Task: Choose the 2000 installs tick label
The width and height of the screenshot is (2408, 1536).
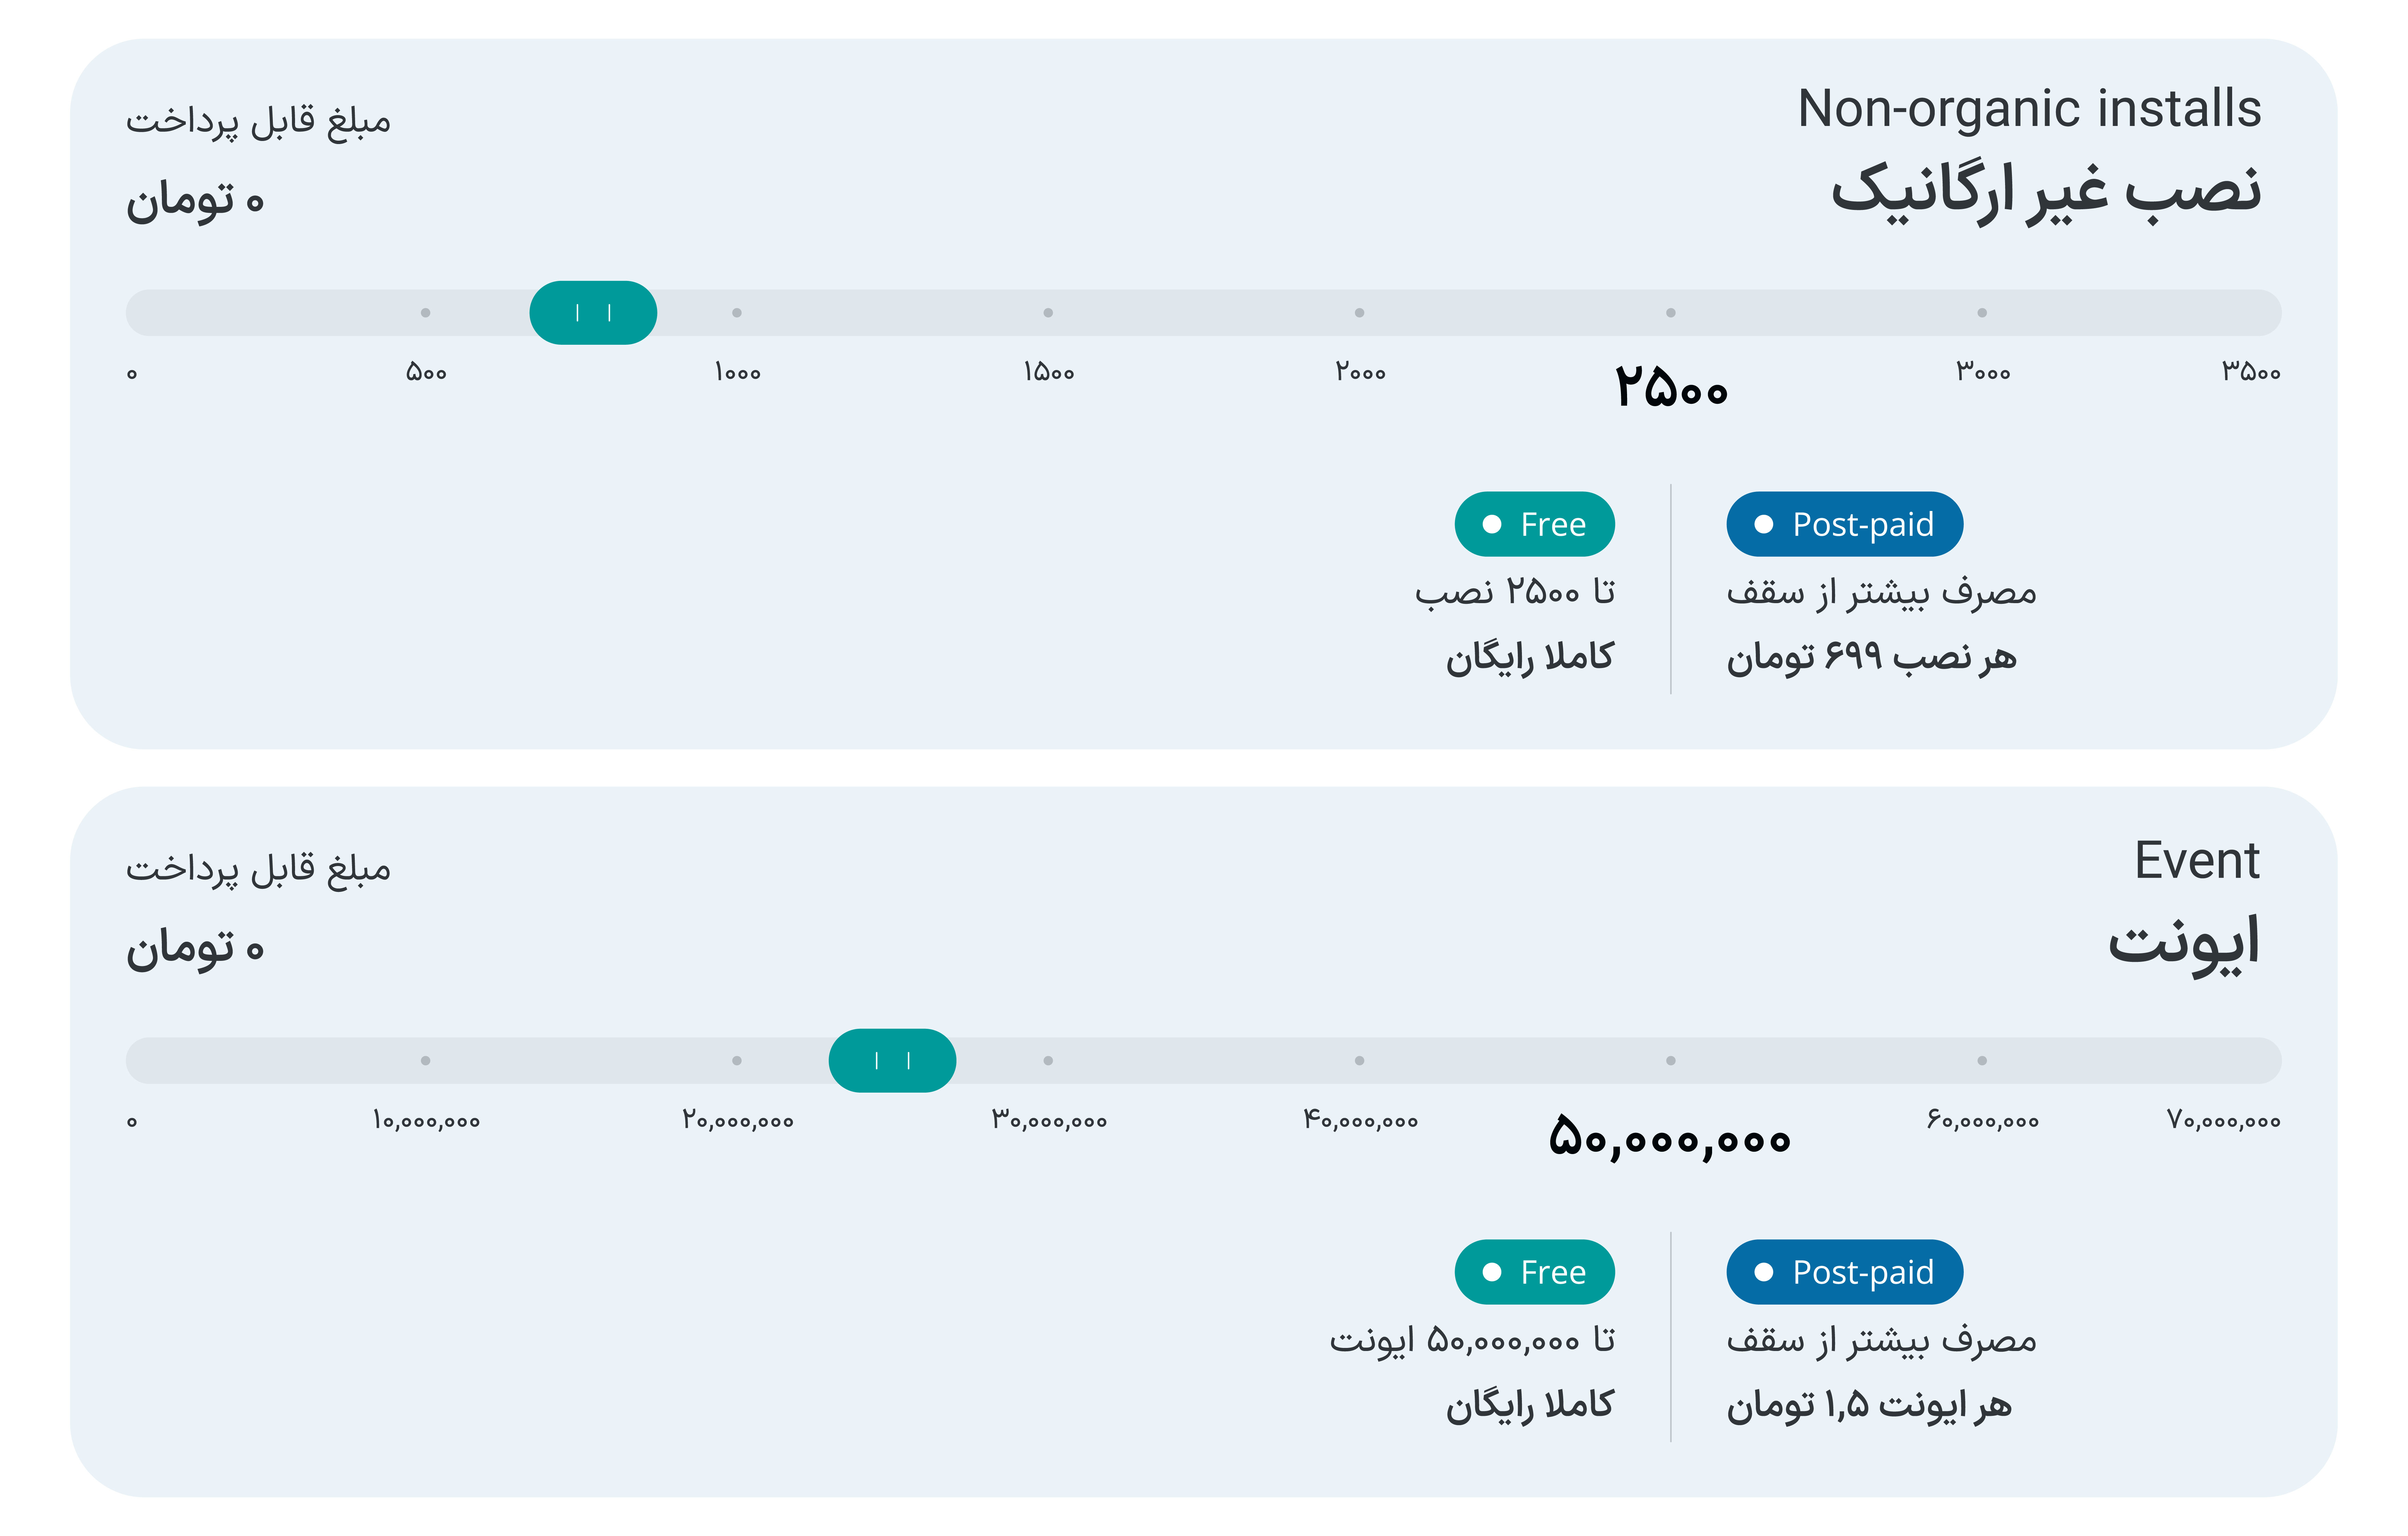Action: click(x=1360, y=373)
